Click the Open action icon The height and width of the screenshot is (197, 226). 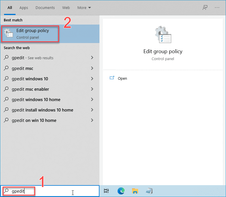pyautogui.click(x=112, y=78)
